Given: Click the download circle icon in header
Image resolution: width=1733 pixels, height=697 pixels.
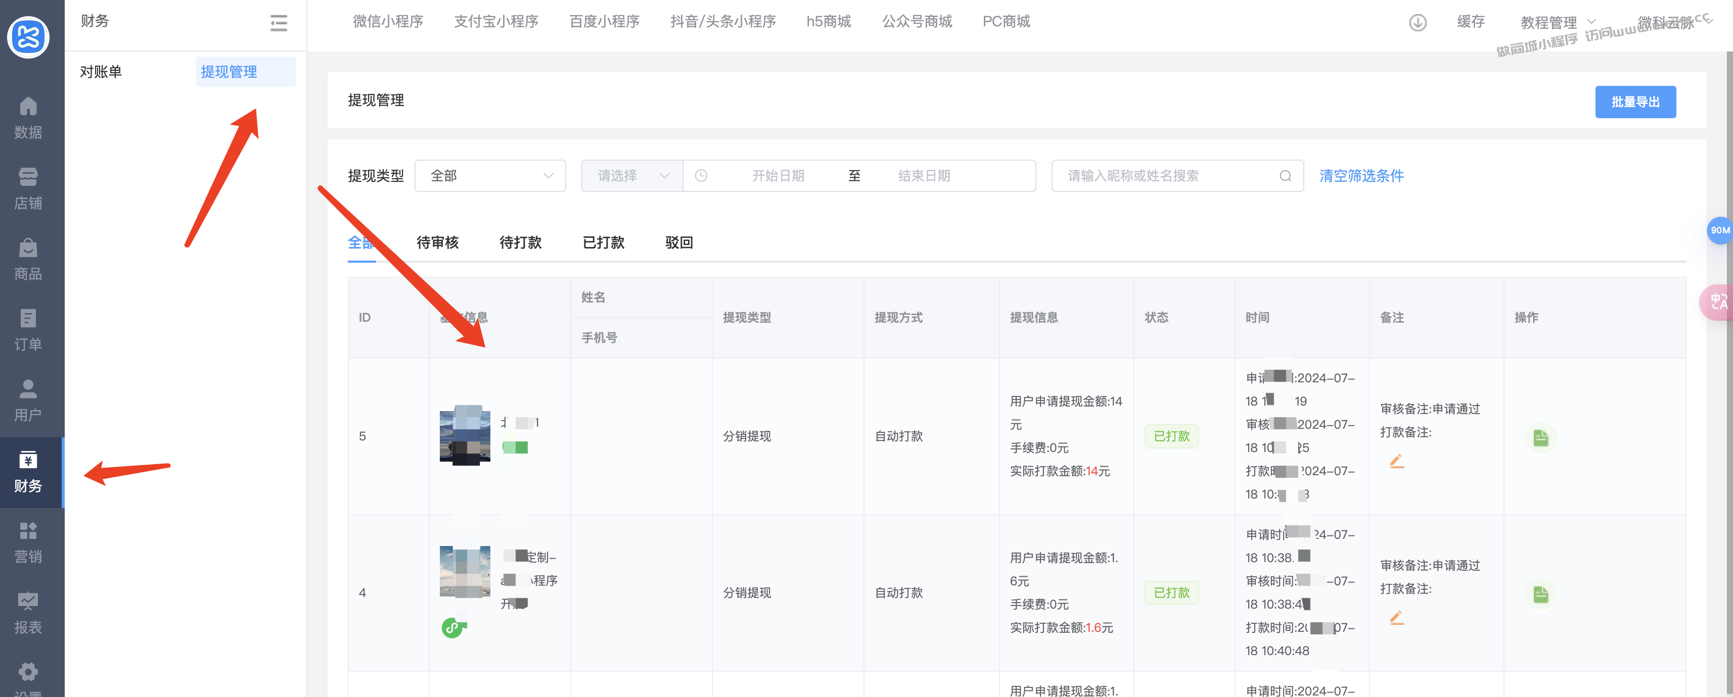Looking at the screenshot, I should click(x=1418, y=22).
